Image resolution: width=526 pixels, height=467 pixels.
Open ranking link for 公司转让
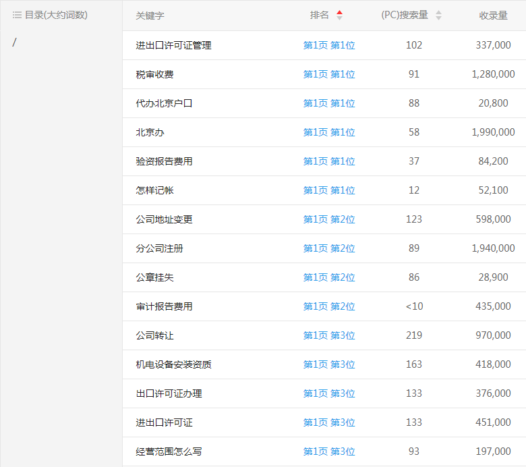click(x=329, y=335)
